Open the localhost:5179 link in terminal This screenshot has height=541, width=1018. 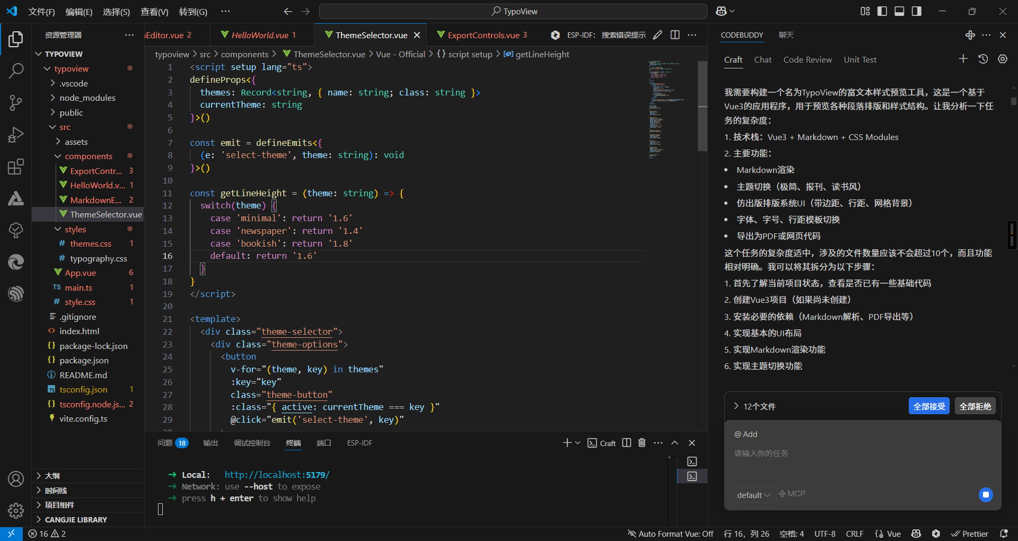click(x=277, y=475)
